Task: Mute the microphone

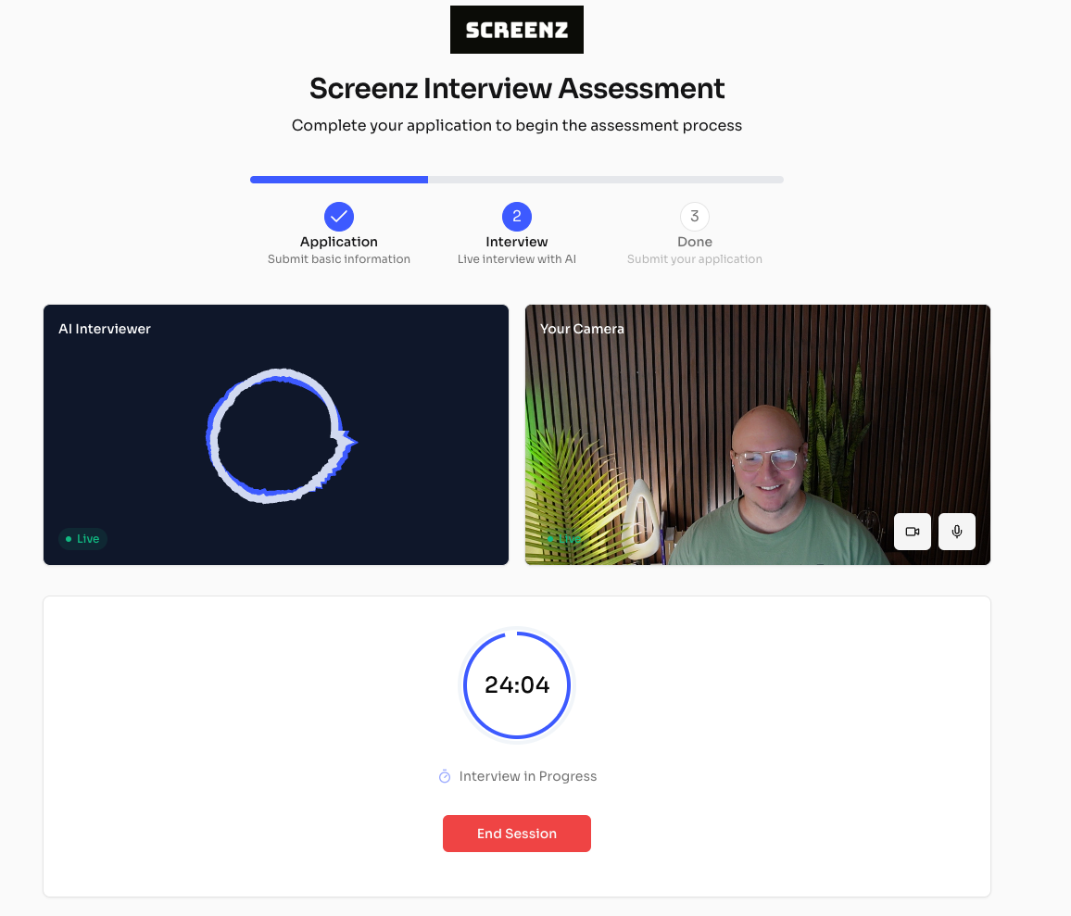Action: point(956,532)
